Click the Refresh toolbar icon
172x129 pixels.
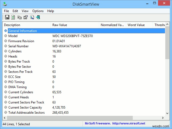coord(13,17)
